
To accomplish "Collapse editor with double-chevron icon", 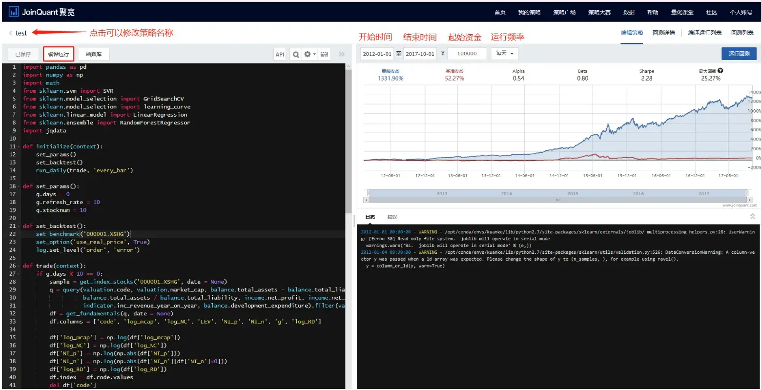I will [x=342, y=54].
